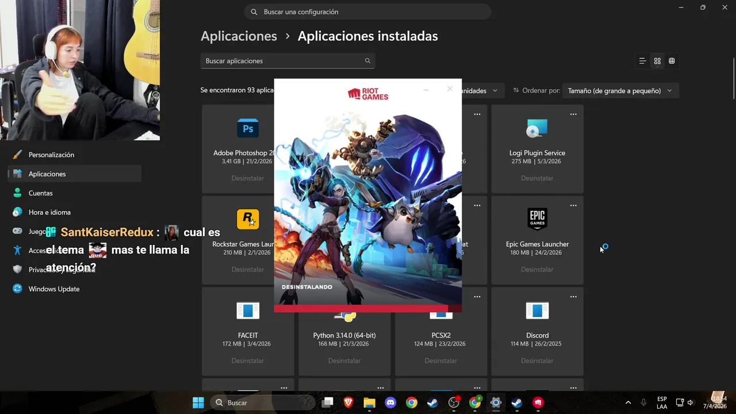Click the Discord app card icon
Screen dimensions: 736x414
pyautogui.click(x=537, y=310)
